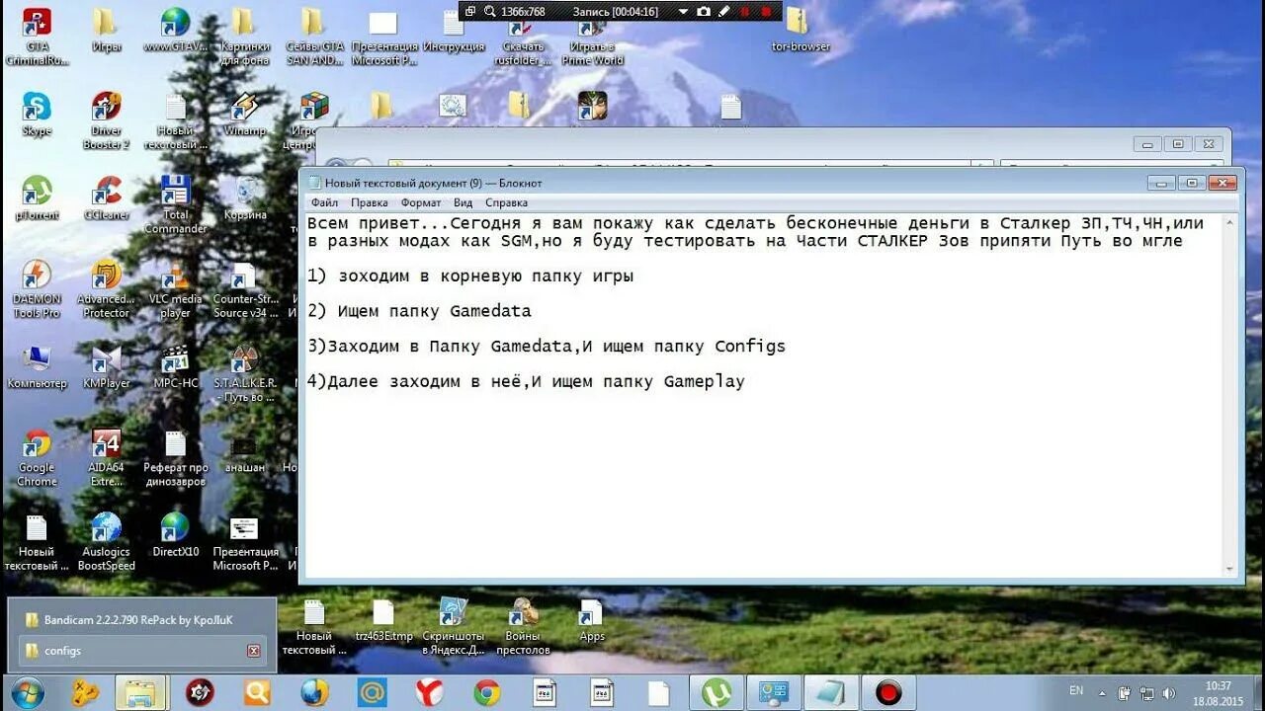Take a Bandicam screenshot with the camera icon
This screenshot has height=711, width=1265.
(x=704, y=11)
